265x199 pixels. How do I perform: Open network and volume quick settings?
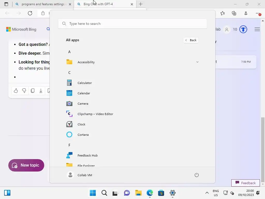[x=229, y=193]
